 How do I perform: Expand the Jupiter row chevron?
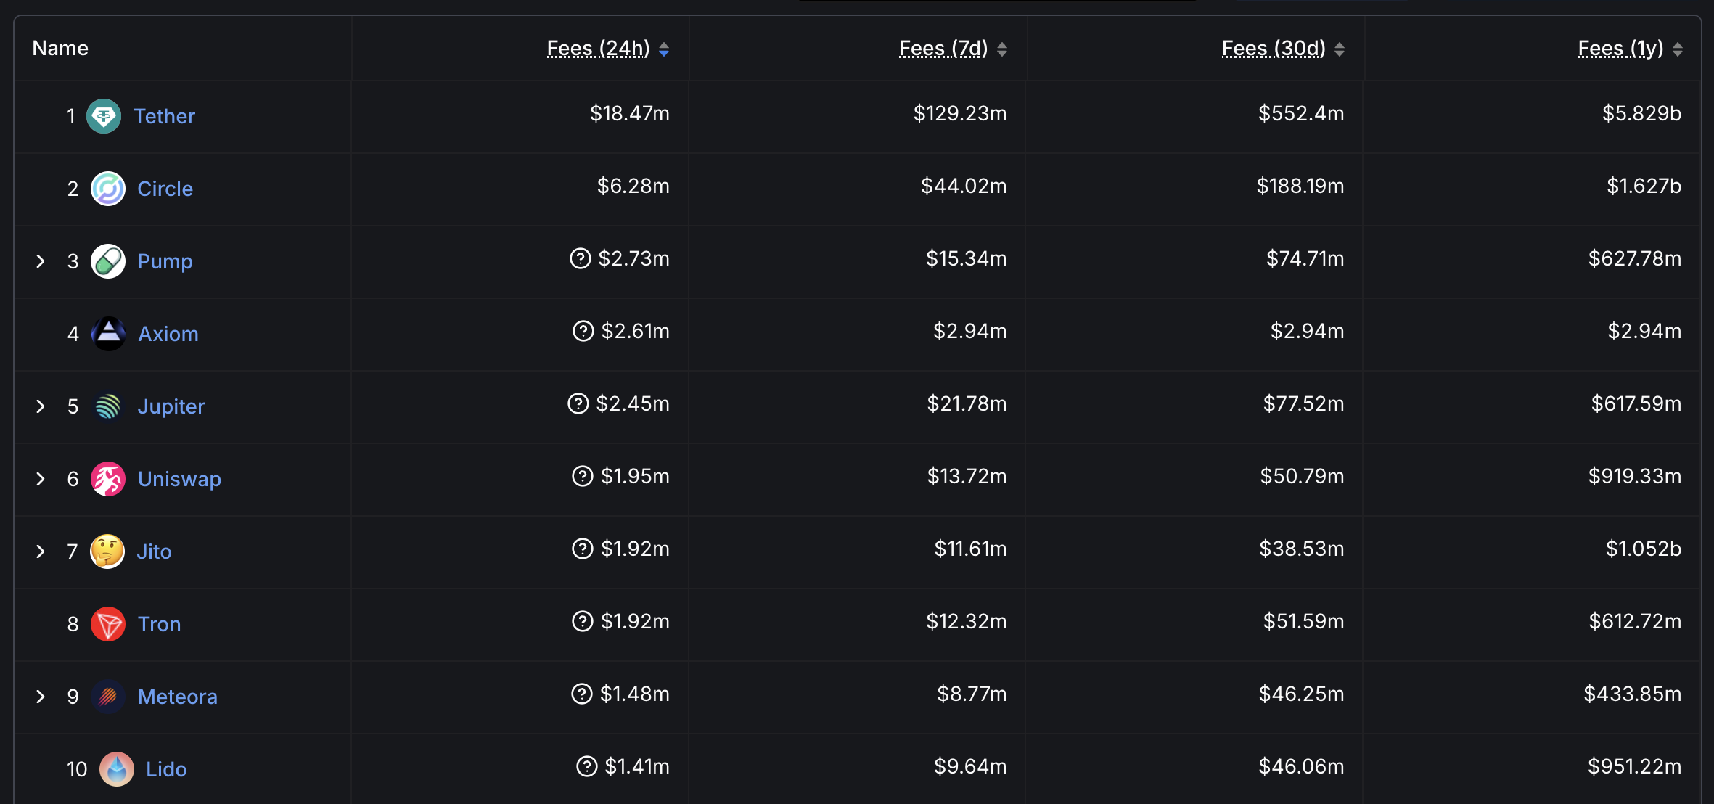41,406
